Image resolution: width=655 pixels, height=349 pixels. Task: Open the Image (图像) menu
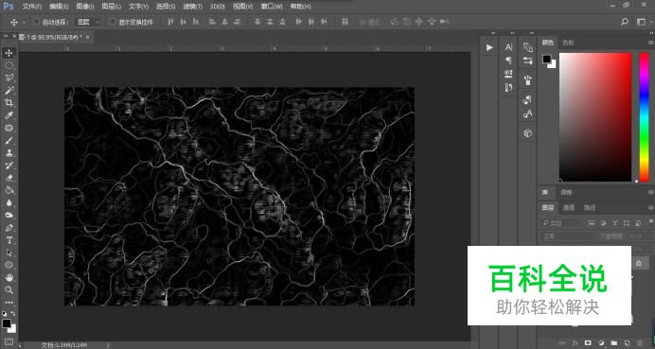tap(85, 7)
